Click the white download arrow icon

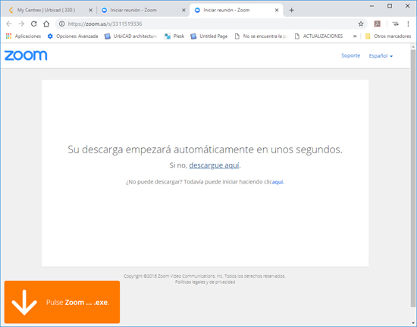click(x=24, y=303)
